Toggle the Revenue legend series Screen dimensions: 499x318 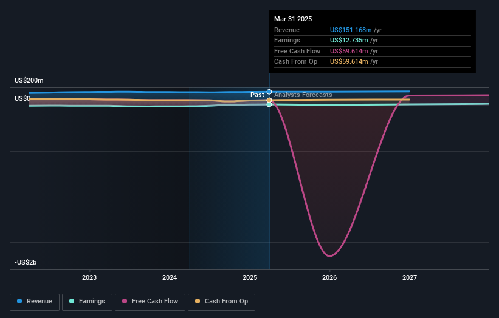pos(35,302)
